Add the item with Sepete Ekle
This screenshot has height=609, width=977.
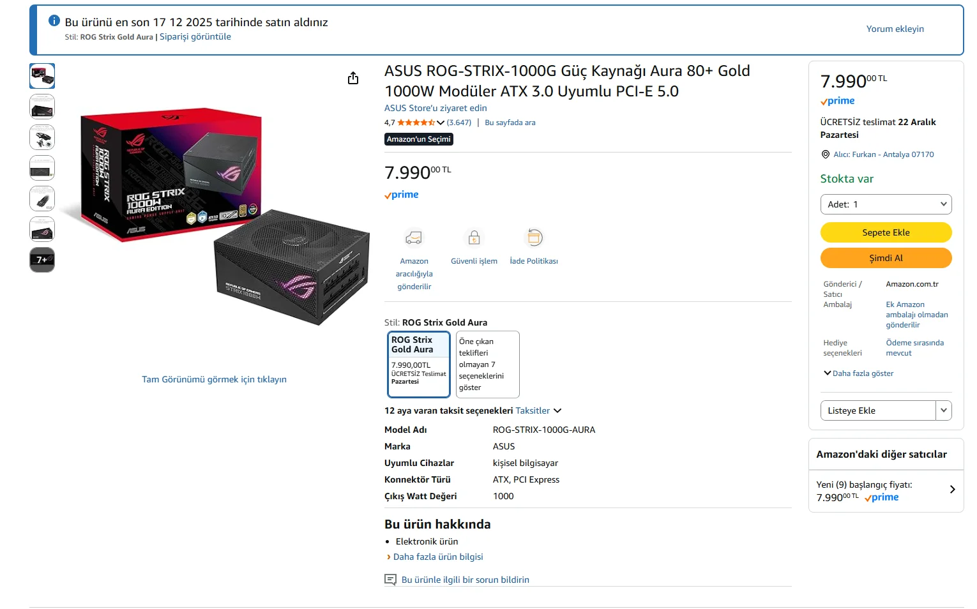pos(886,232)
